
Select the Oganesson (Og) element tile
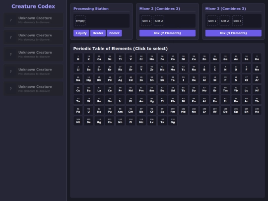click(x=173, y=121)
